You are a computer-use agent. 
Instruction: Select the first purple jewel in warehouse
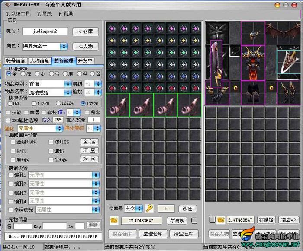[112, 29]
